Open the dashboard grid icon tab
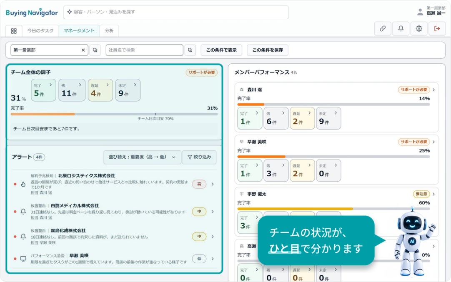The height and width of the screenshot is (282, 451). [x=14, y=31]
